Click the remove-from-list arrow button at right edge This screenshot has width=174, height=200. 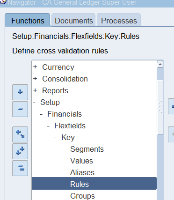(171, 134)
